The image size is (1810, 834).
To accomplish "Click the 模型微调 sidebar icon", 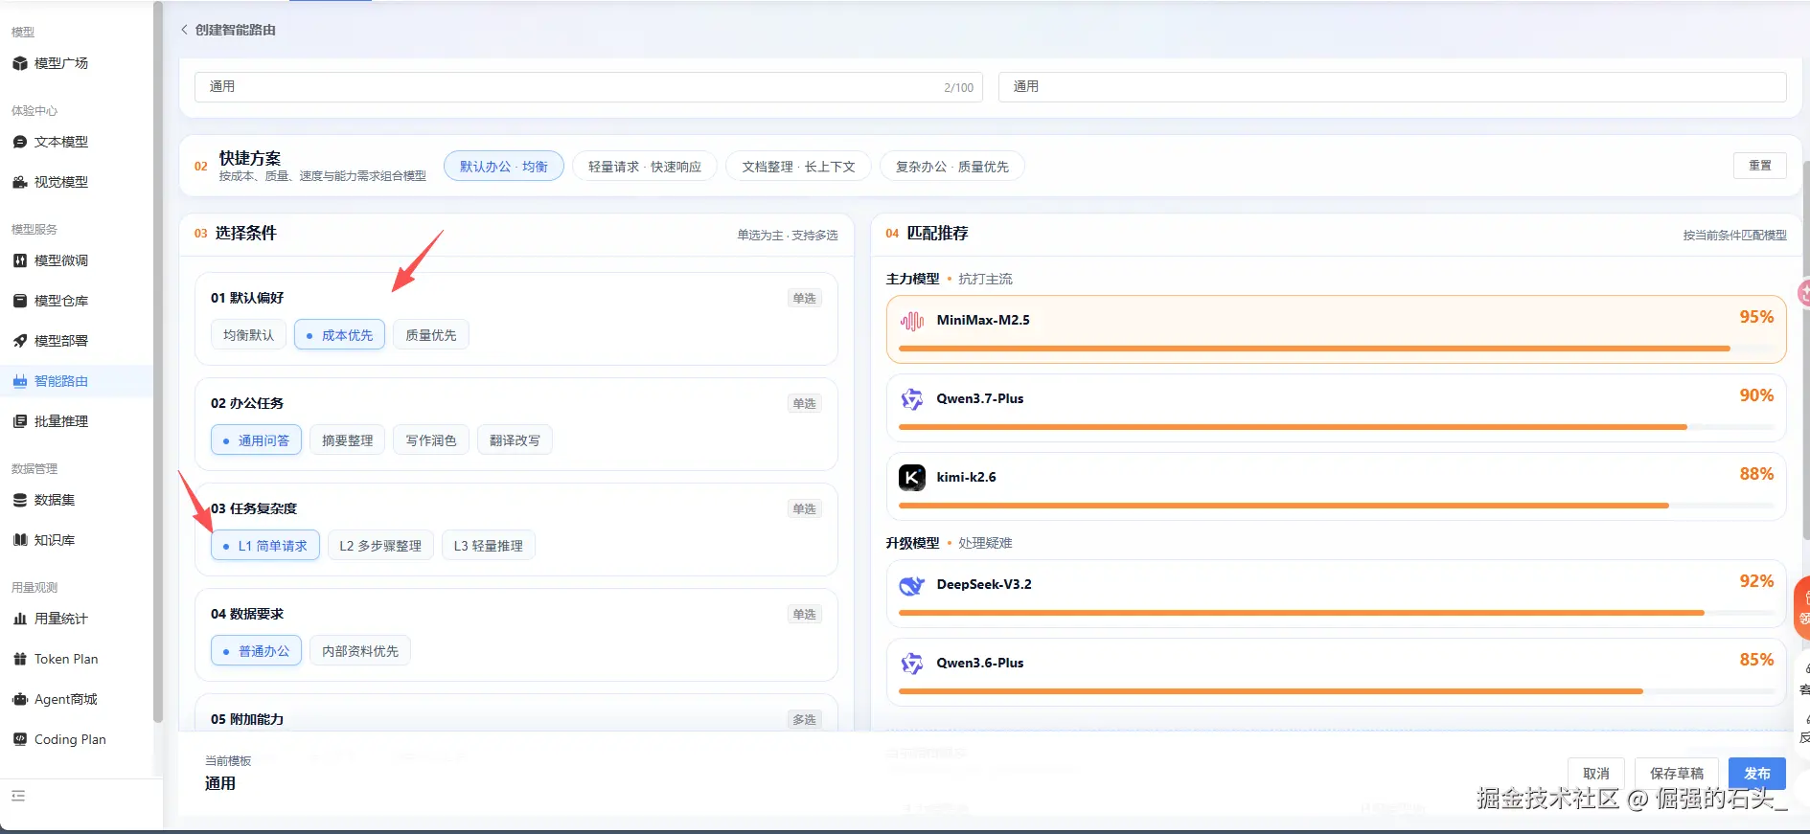I will [x=19, y=260].
